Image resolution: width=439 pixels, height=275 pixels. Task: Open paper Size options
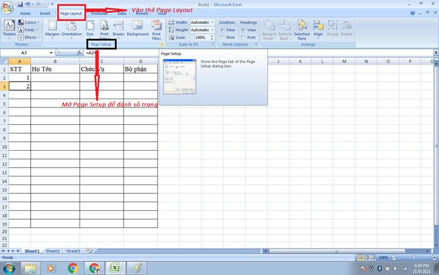(x=90, y=30)
